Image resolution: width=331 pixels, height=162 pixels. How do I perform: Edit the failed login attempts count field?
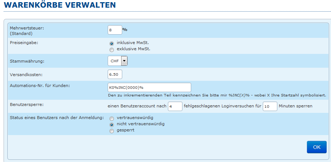(175, 106)
